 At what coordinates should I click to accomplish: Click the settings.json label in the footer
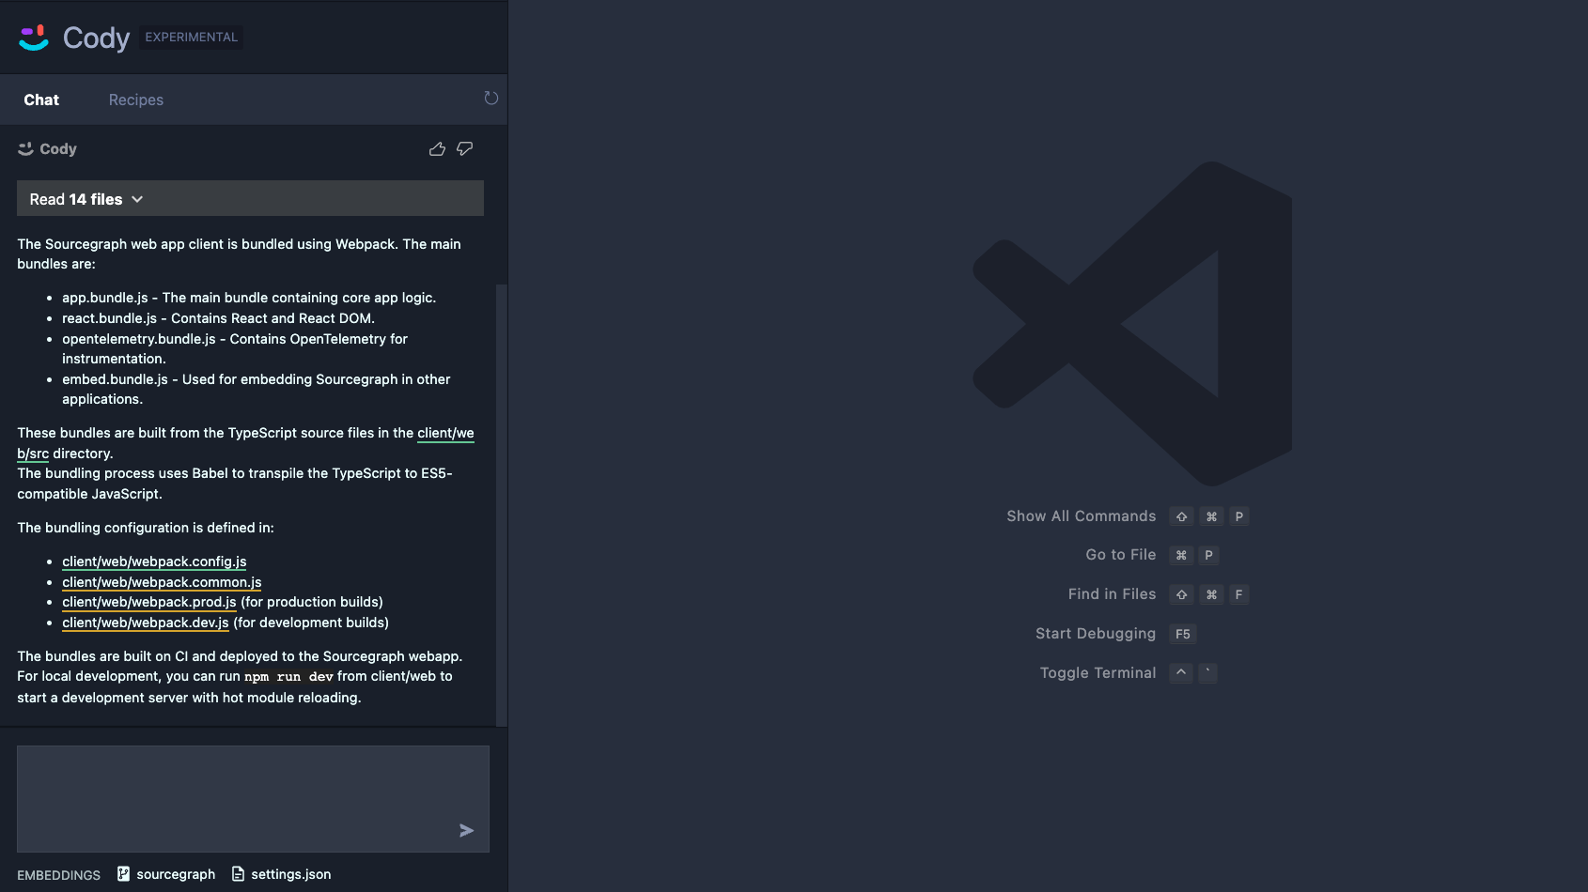coord(291,874)
